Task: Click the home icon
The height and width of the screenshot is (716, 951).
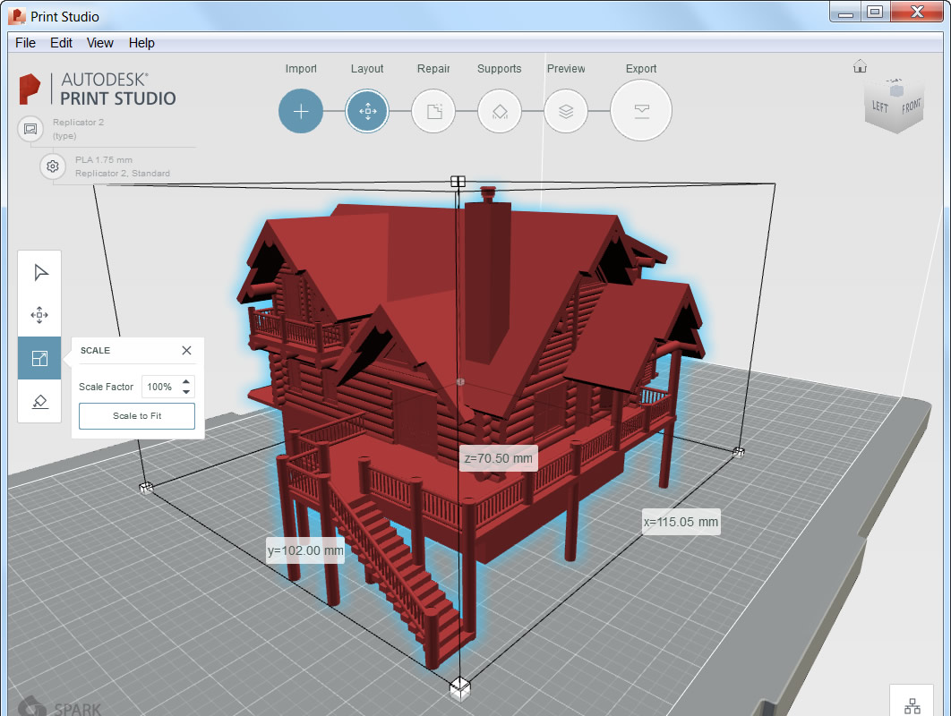Action: (860, 66)
